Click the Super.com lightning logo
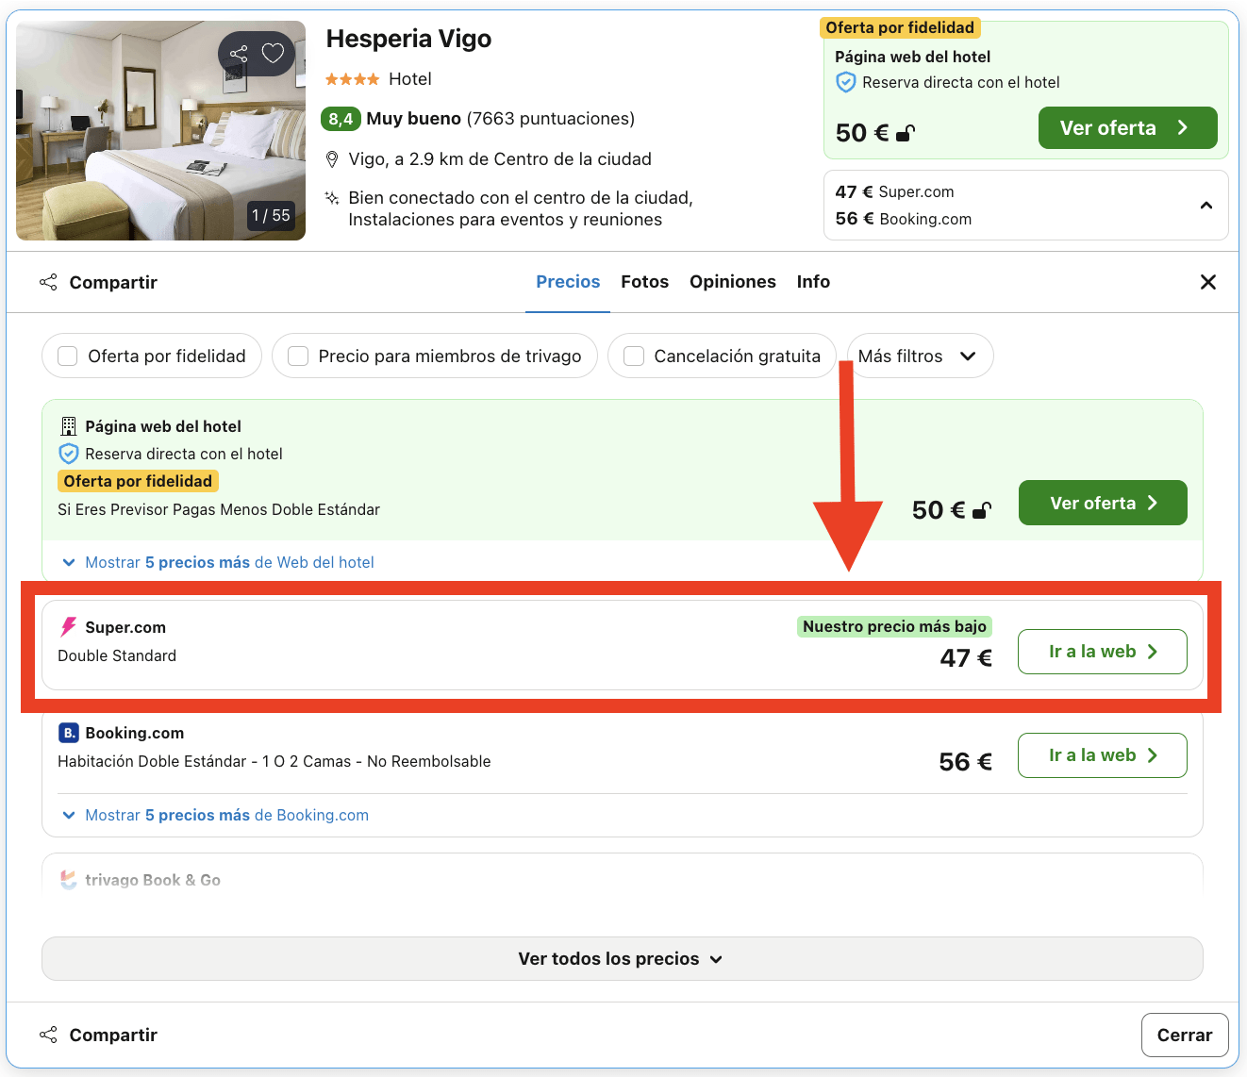The image size is (1247, 1077). coord(68,627)
